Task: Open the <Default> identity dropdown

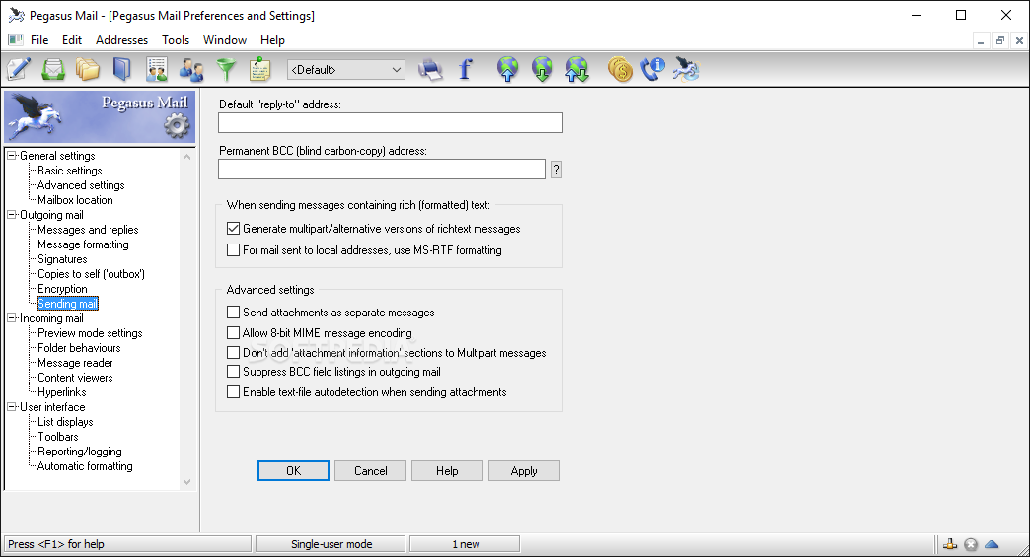Action: (x=346, y=70)
